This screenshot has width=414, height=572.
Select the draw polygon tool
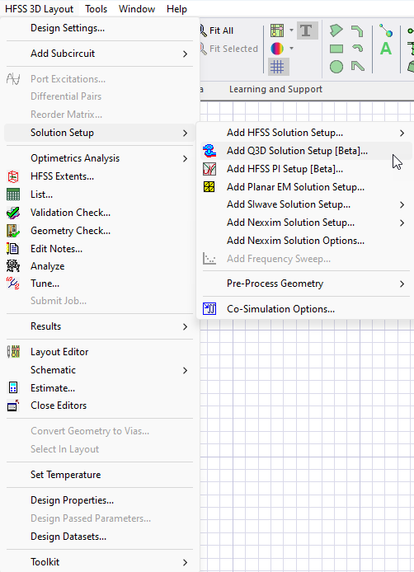point(336,30)
